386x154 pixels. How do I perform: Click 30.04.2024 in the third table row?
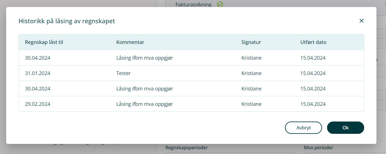pyautogui.click(x=38, y=89)
